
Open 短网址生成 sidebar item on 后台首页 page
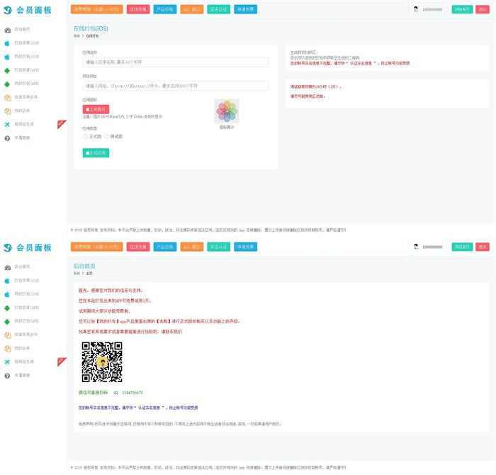click(24, 362)
